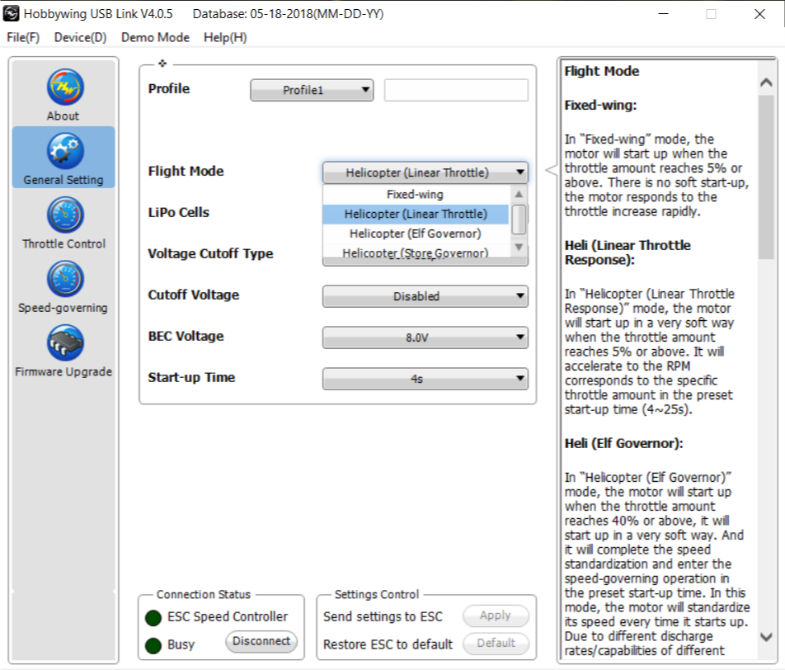Click down arrow of flight mode list scrollbar
This screenshot has width=785, height=670.
519,247
